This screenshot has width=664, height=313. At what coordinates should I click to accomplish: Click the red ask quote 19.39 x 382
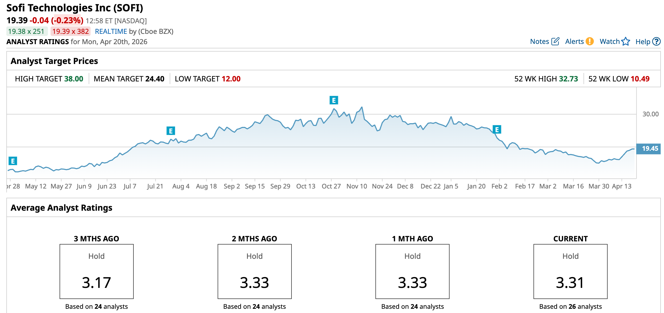[70, 31]
